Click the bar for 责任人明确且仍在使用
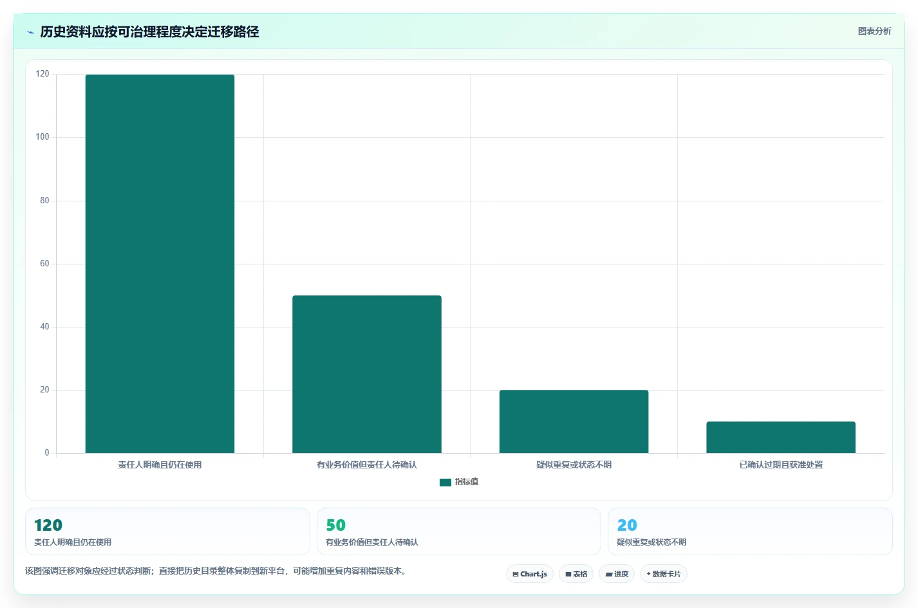Viewport: 918px width, 608px height. (x=160, y=264)
